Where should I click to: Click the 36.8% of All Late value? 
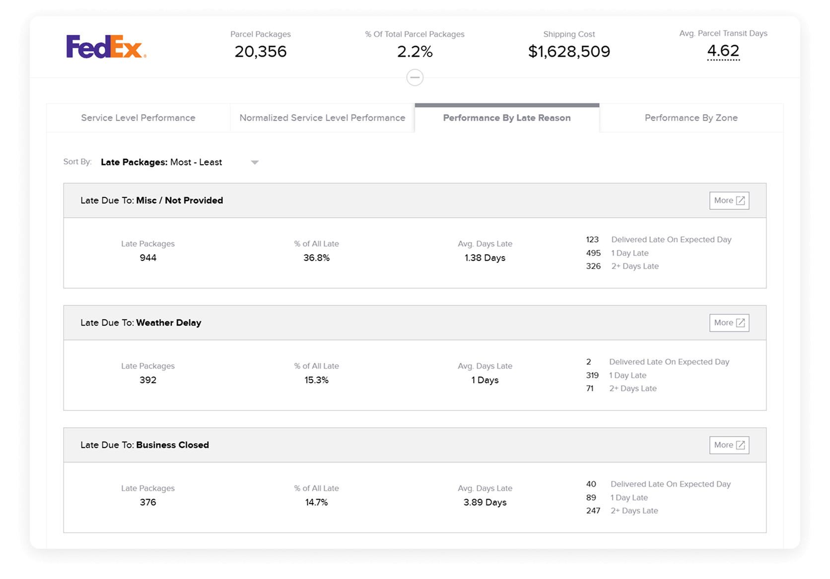(317, 258)
